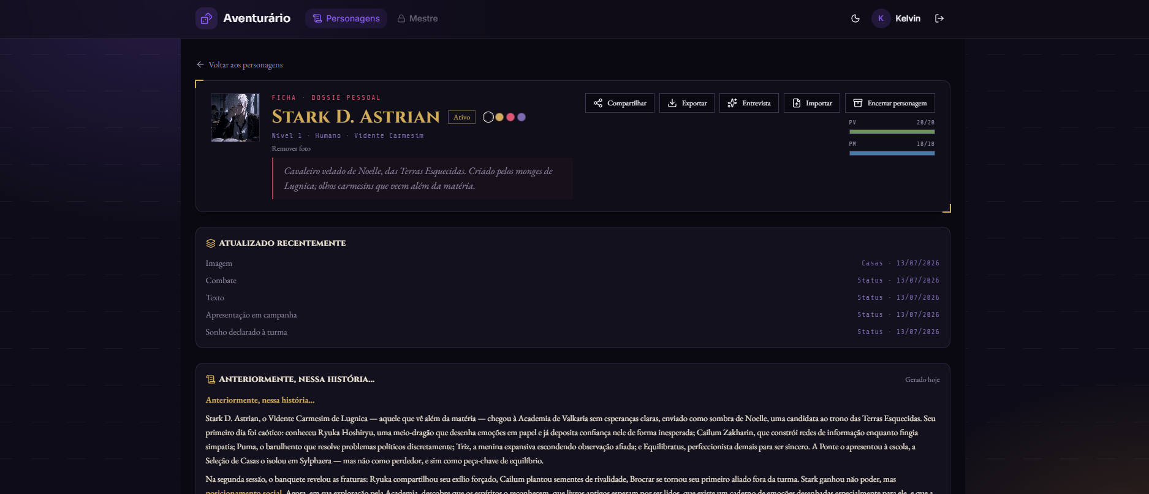This screenshot has height=494, width=1149.
Task: Click the Aventurário brand name
Action: pos(257,18)
